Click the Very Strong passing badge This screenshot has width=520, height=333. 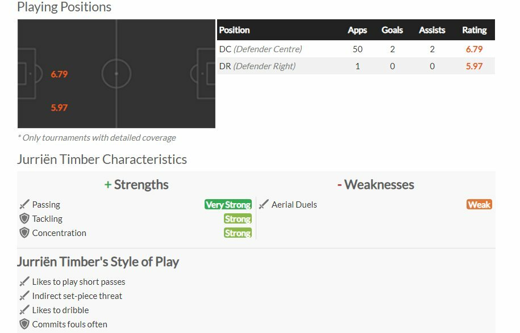[x=228, y=205]
